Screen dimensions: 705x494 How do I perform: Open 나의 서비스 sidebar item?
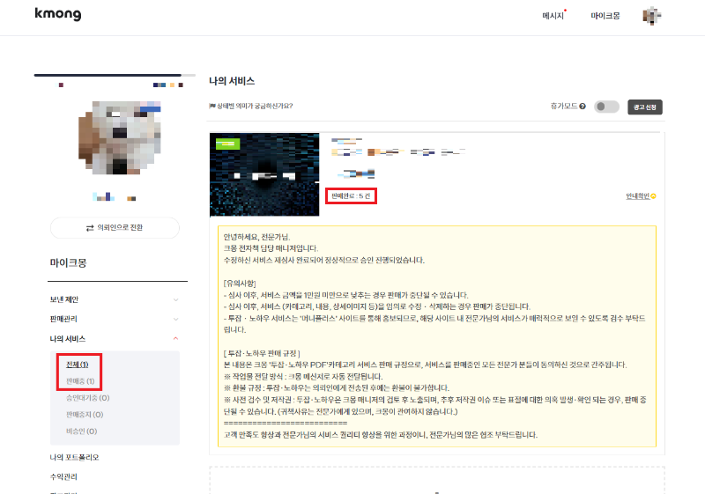(x=68, y=339)
